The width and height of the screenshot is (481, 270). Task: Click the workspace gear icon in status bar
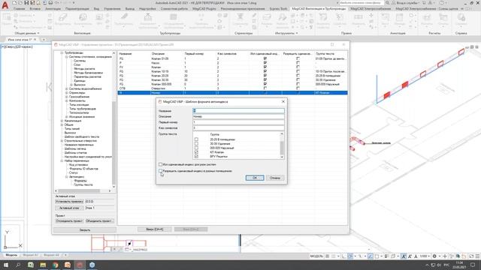point(434,256)
